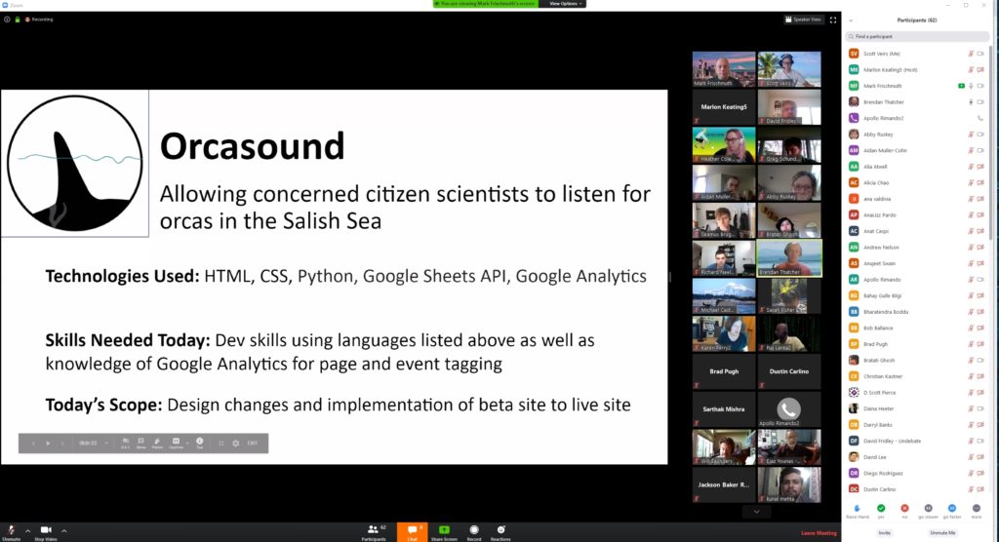Image resolution: width=999 pixels, height=542 pixels.
Task: Select the Marlon Keating5 name tile
Action: (x=724, y=107)
